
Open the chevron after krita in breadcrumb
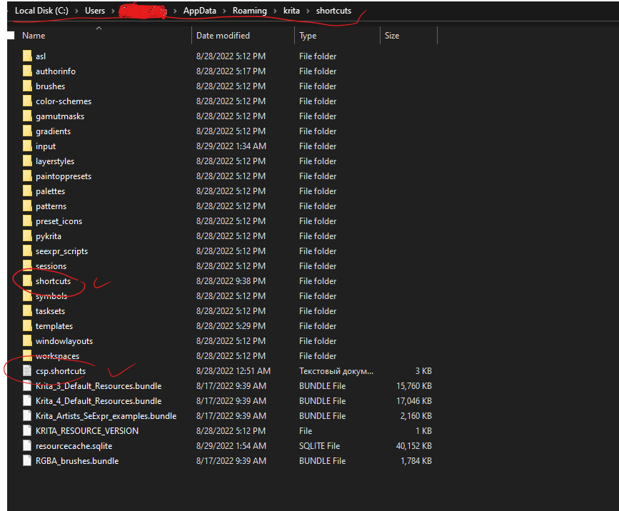[x=308, y=11]
